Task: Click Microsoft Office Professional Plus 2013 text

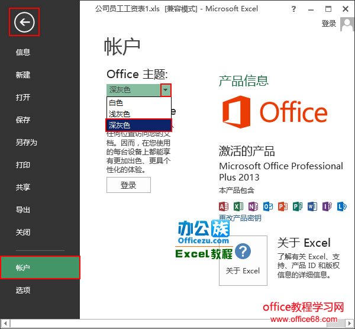Action: 281,172
